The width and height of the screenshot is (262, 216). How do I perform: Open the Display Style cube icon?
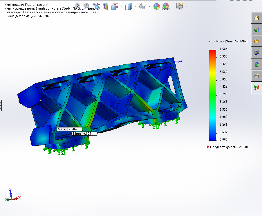(129, 6)
